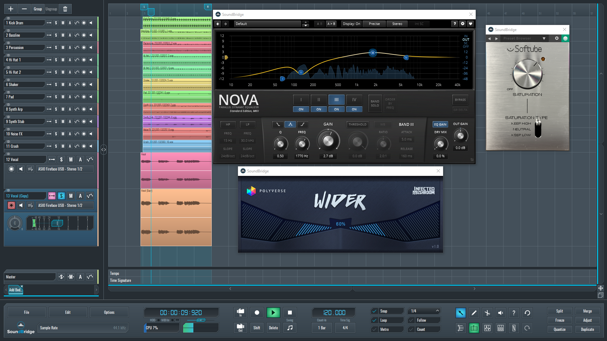Click NOVA heart favorite icon
The width and height of the screenshot is (607, 341).
[471, 24]
